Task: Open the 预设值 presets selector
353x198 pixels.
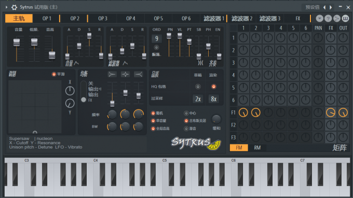Action: click(313, 7)
